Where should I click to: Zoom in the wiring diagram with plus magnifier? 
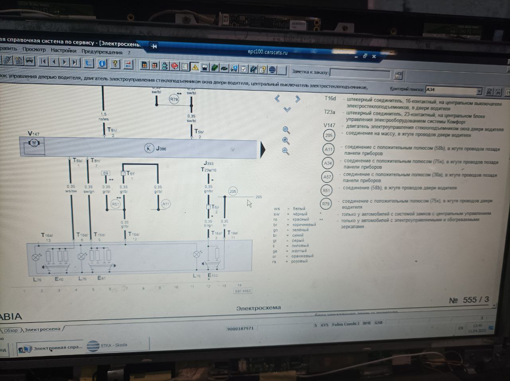tap(285, 140)
